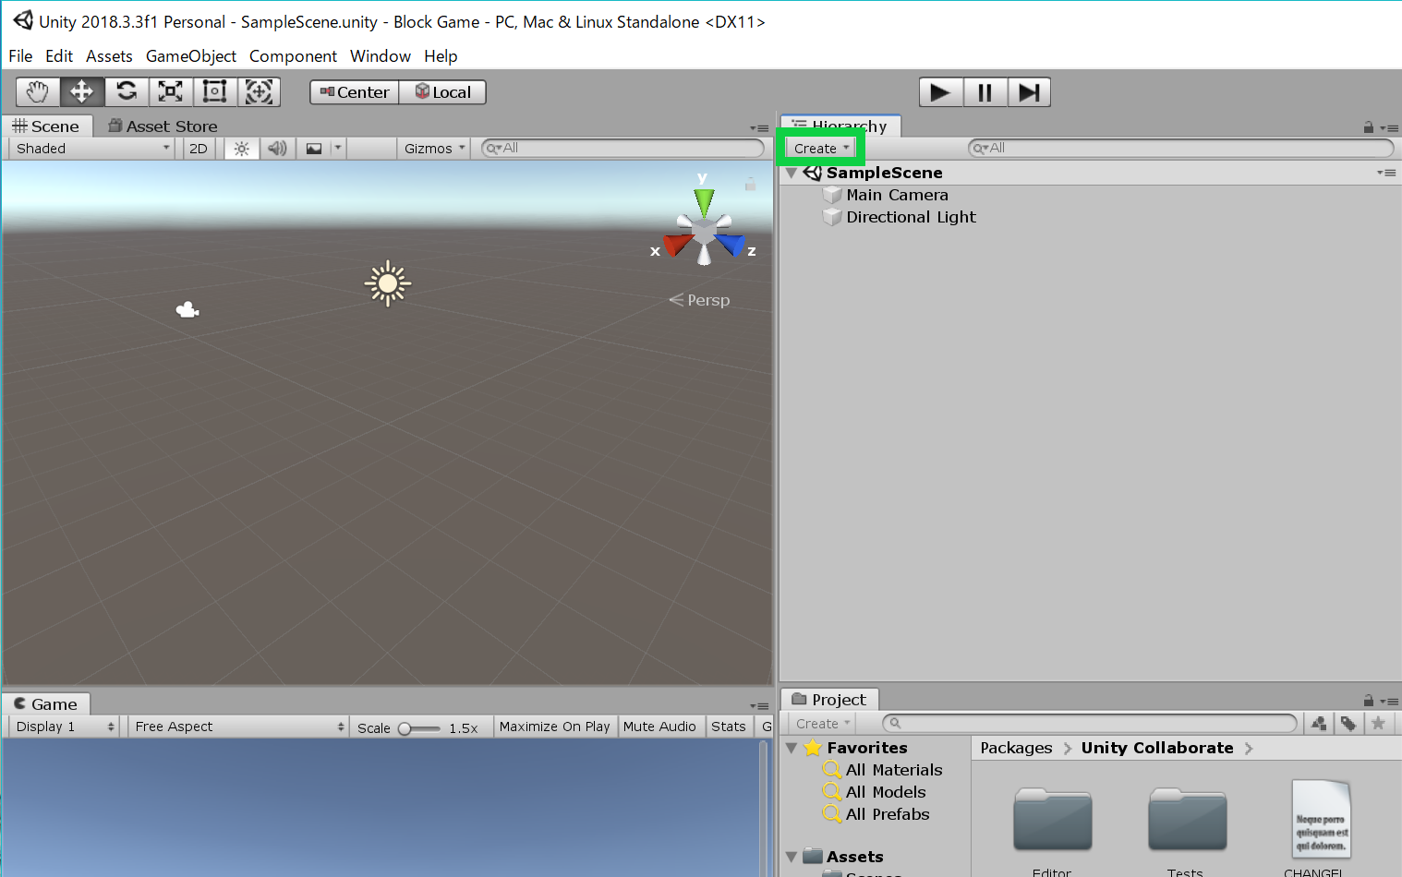This screenshot has width=1402, height=877.
Task: Select the Move tool
Action: (82, 92)
